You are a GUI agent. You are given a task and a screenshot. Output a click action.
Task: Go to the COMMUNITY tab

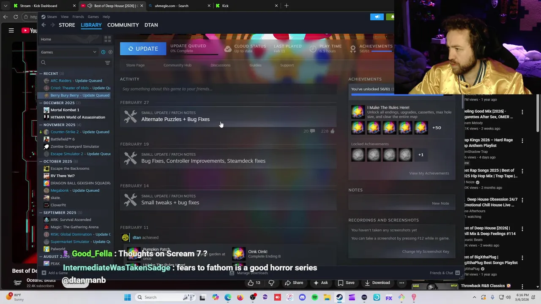(x=123, y=25)
